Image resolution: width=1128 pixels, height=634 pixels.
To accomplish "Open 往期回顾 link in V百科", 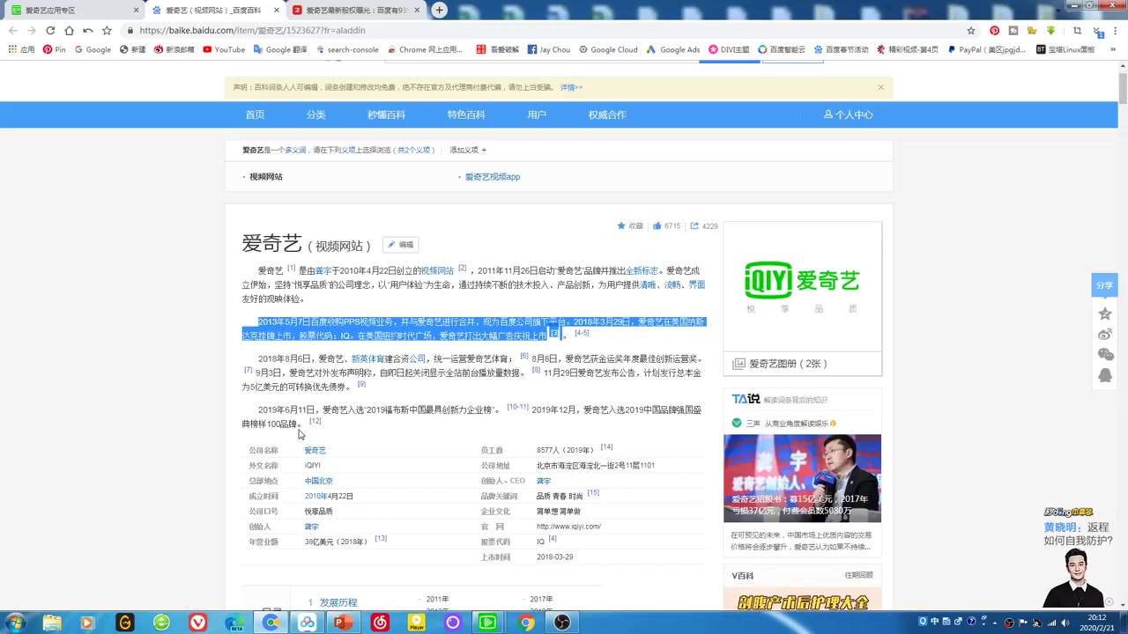I will (x=858, y=575).
